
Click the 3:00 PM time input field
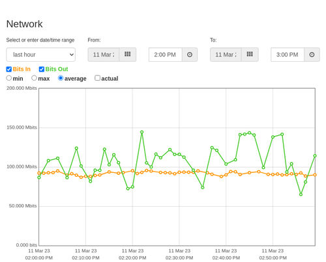(x=288, y=55)
